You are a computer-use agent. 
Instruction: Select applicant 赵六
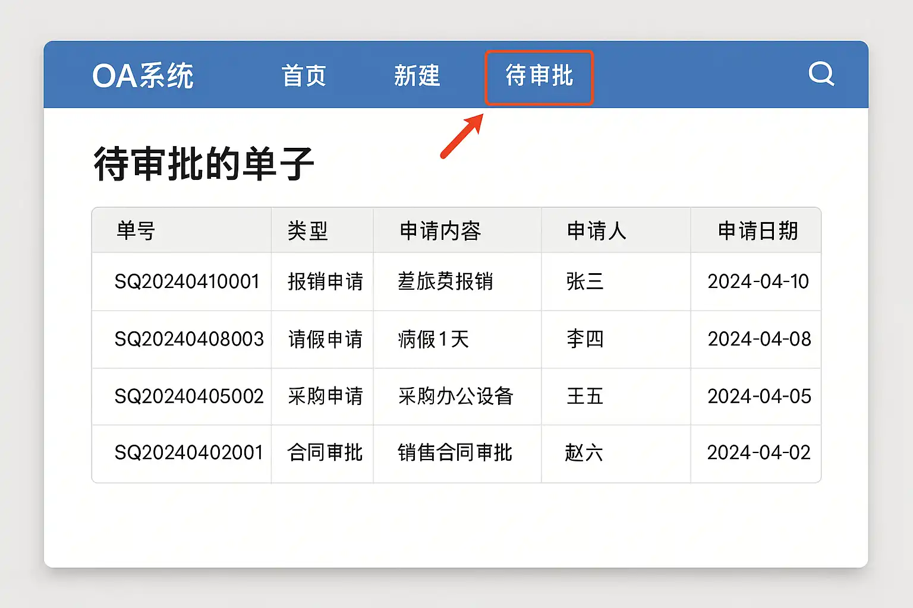(x=584, y=452)
